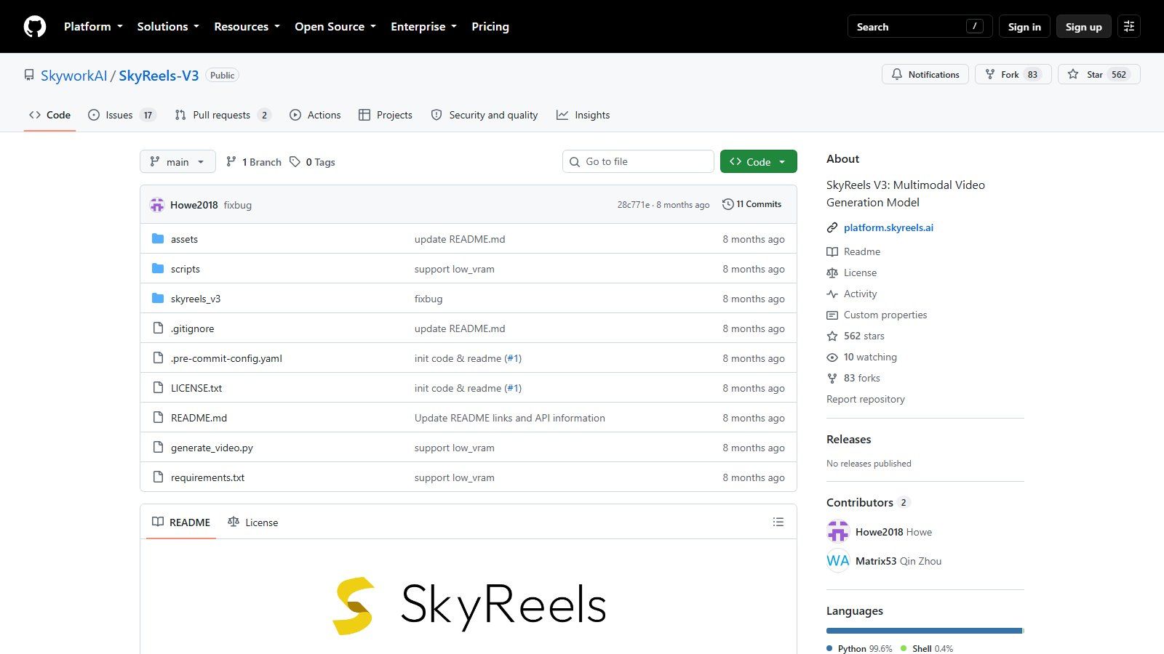Open README.md file name
The height and width of the screenshot is (654, 1164).
199,418
